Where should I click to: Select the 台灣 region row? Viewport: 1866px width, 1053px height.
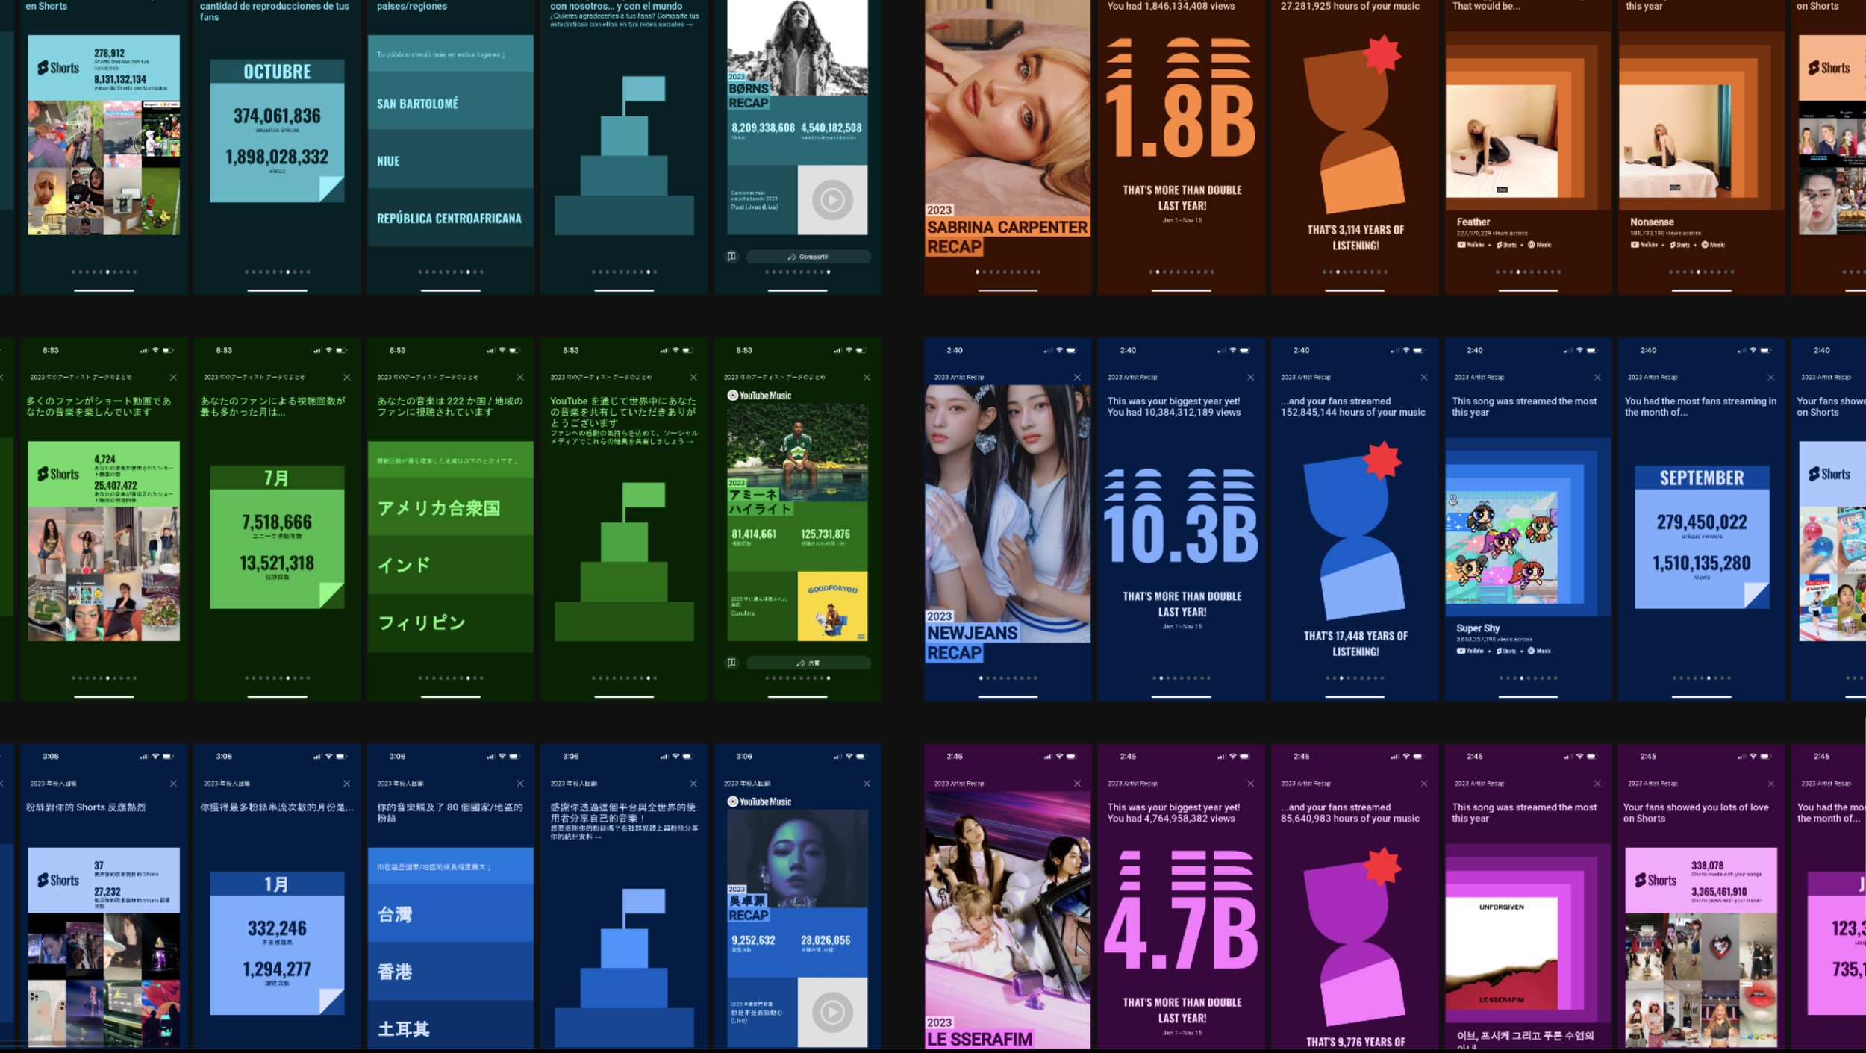click(450, 914)
